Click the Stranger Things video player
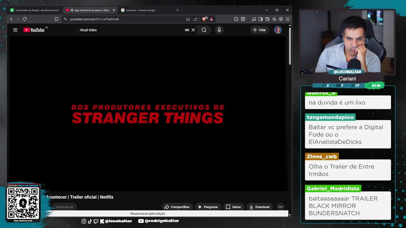Screen dimensions: 406x228 click(147, 113)
